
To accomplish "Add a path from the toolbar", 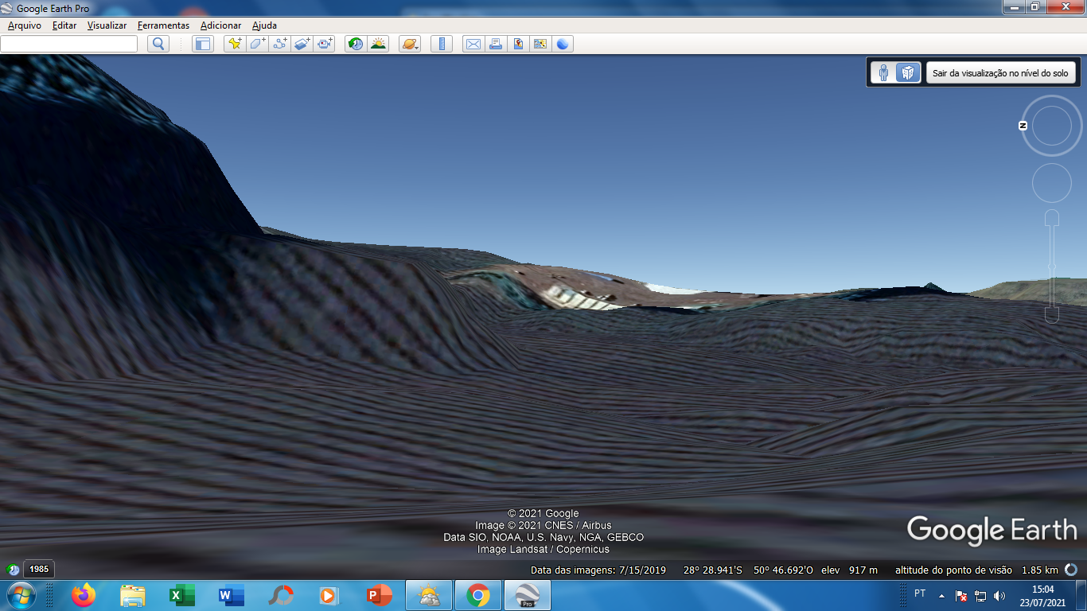I will (x=279, y=44).
